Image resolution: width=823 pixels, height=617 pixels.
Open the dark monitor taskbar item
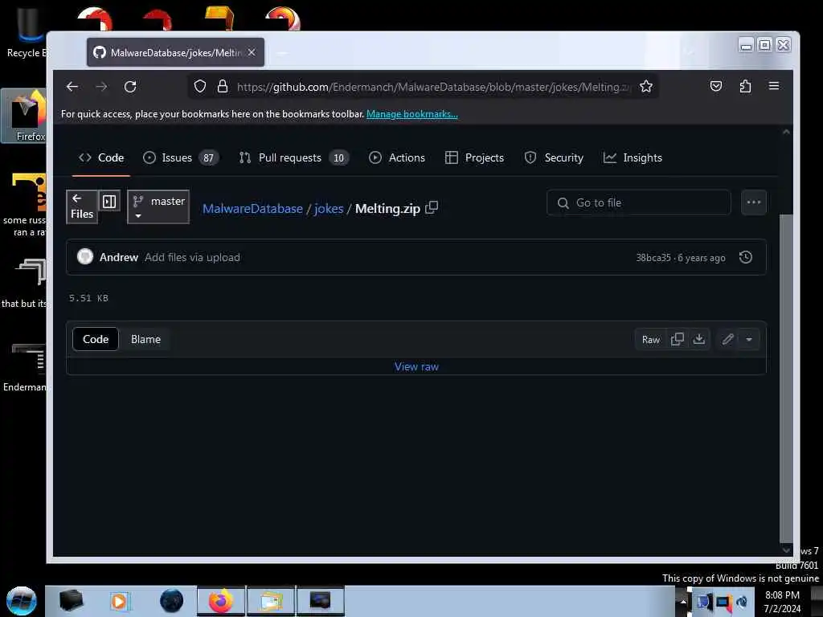click(321, 601)
